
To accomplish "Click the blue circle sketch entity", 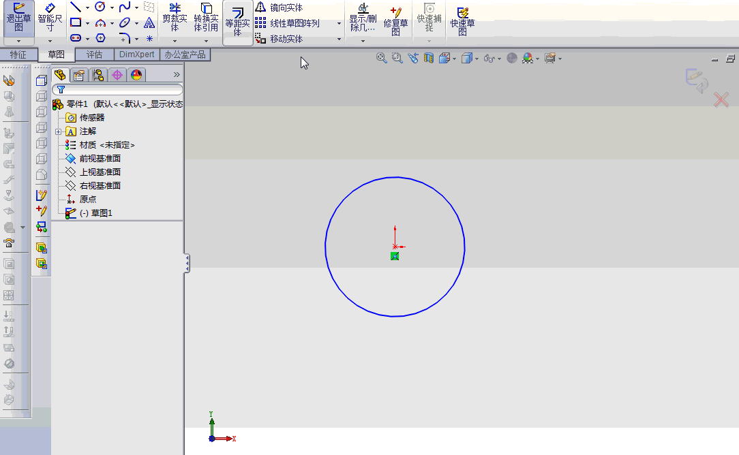I will pyautogui.click(x=395, y=177).
